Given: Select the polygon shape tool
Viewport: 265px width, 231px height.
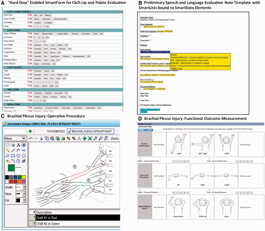Looking at the screenshot, I should (7, 156).
